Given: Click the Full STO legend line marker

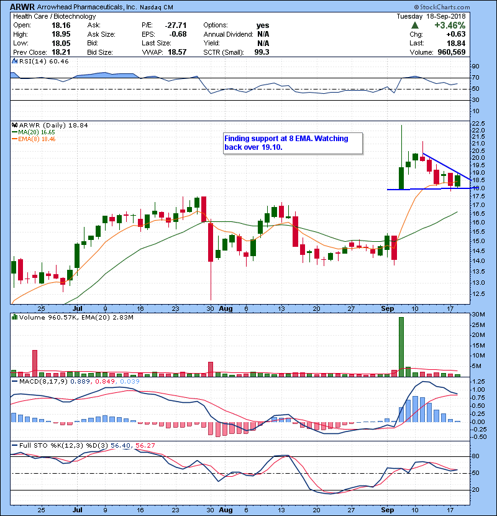Looking at the screenshot, I should 14,445.
